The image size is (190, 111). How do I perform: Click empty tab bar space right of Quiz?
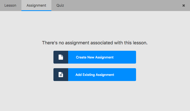(x=124, y=5)
